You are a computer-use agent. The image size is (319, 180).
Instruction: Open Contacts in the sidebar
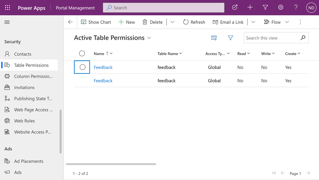[x=29, y=54]
